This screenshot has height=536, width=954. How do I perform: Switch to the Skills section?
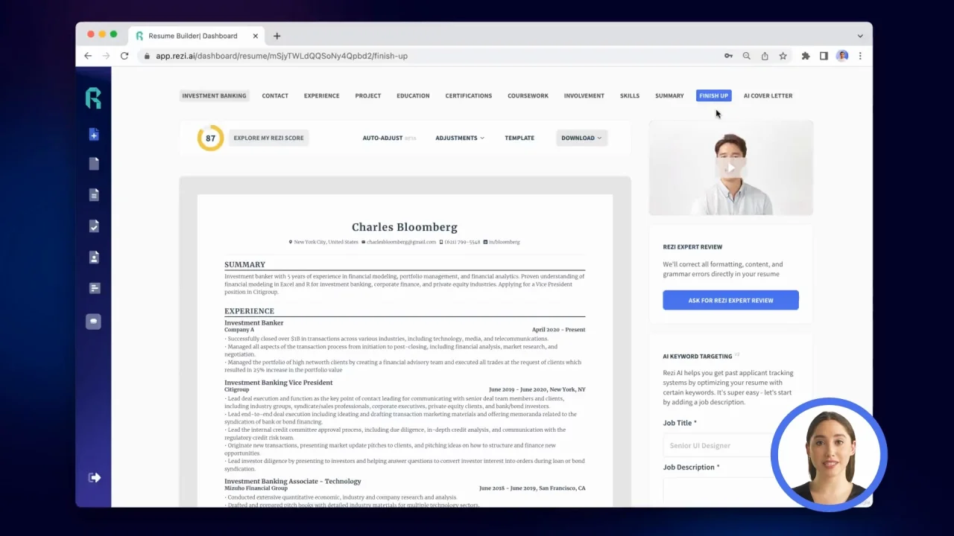coord(630,95)
